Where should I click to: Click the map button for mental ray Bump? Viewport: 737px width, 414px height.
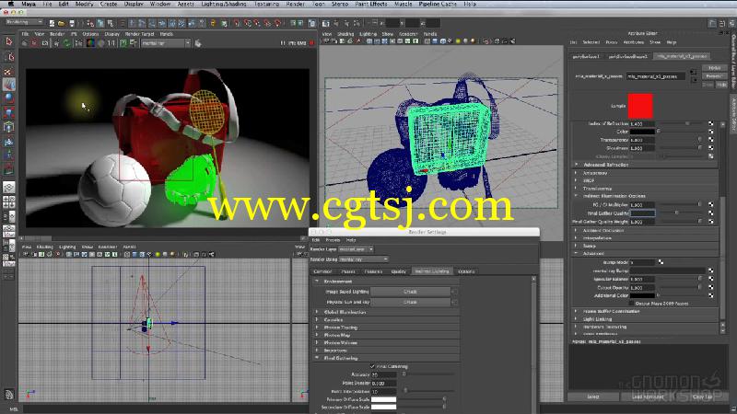coord(710,270)
